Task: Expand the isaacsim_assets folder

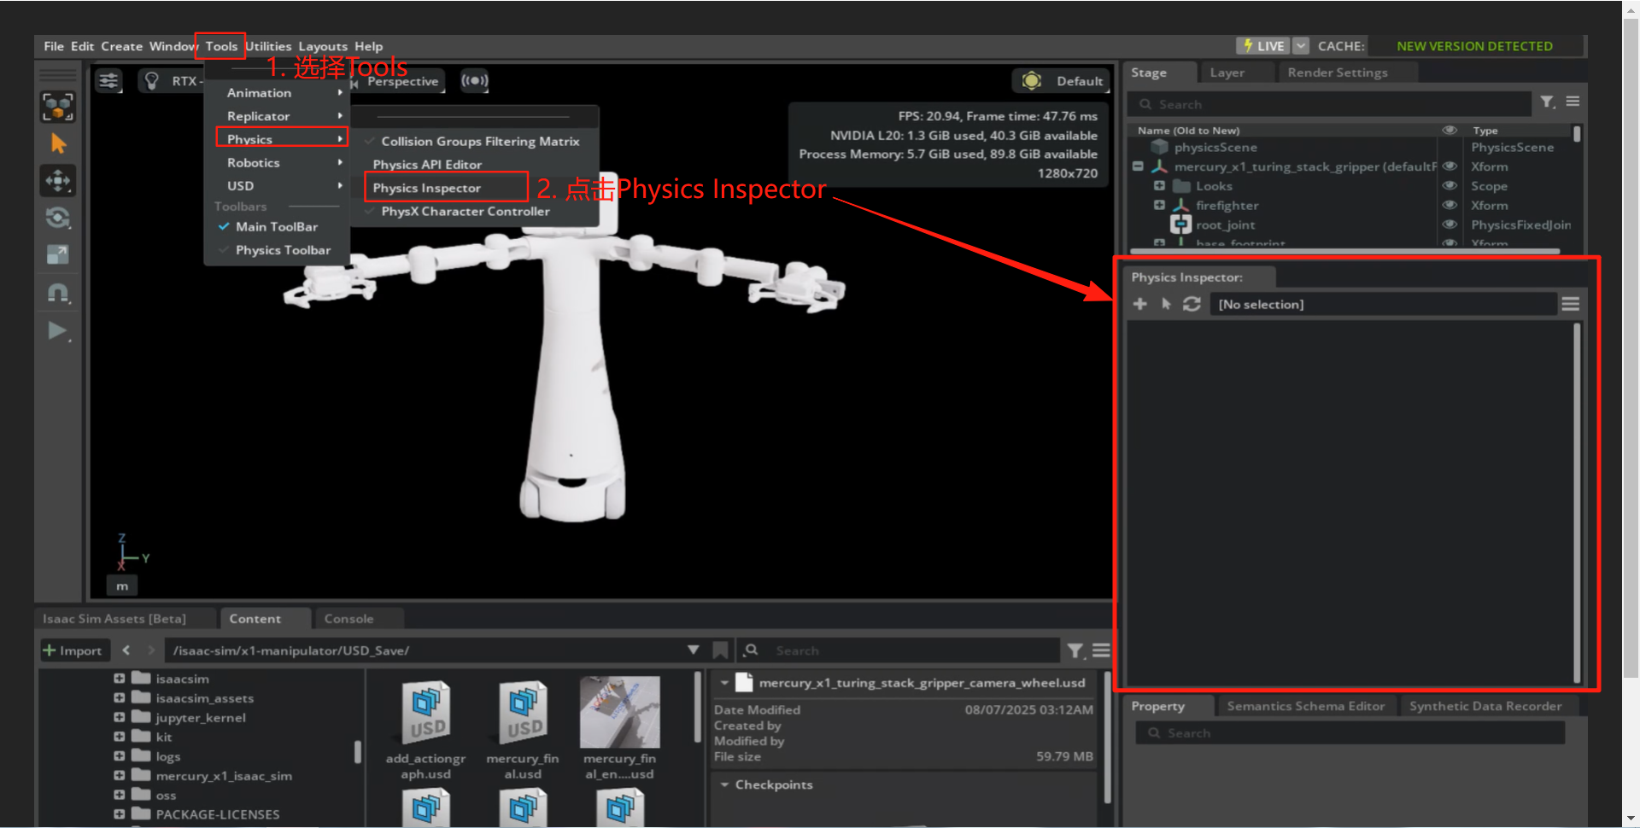Action: (120, 698)
